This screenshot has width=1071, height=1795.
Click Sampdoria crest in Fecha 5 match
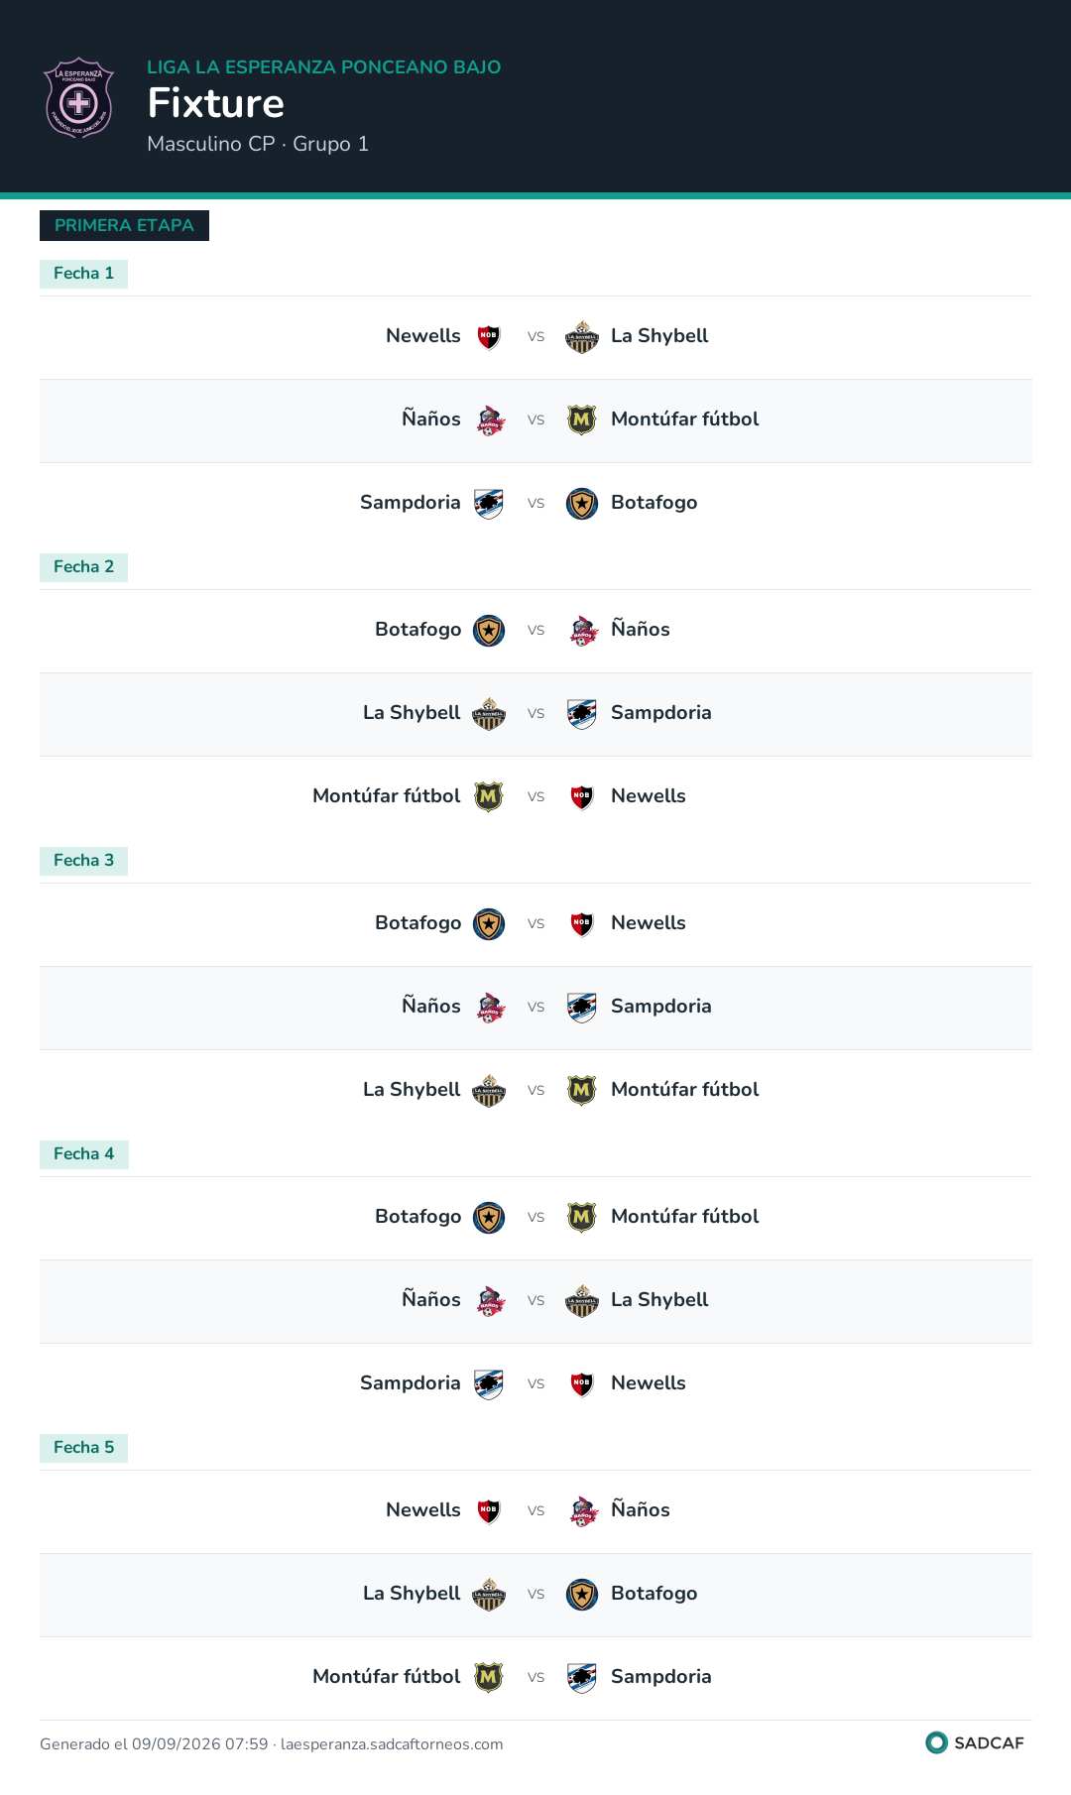pyautogui.click(x=582, y=1678)
